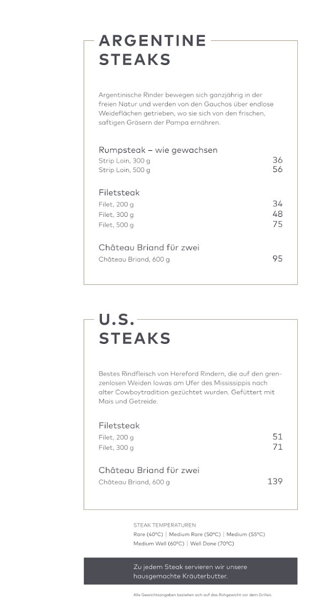Screen dimensions: 316x605
Task: Click the price 36 for Strip Loin
Action: click(277, 160)
